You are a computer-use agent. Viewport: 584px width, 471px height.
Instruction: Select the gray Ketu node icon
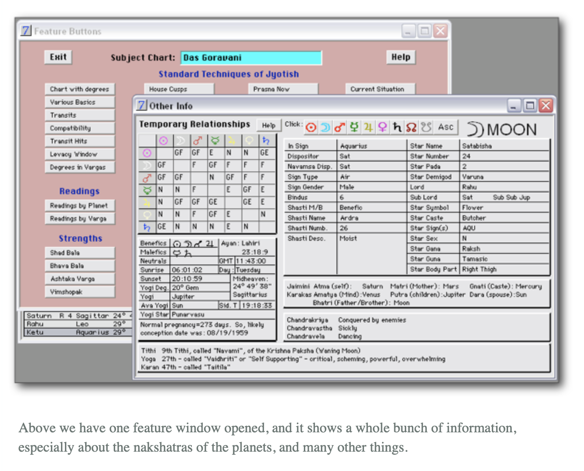click(x=426, y=127)
